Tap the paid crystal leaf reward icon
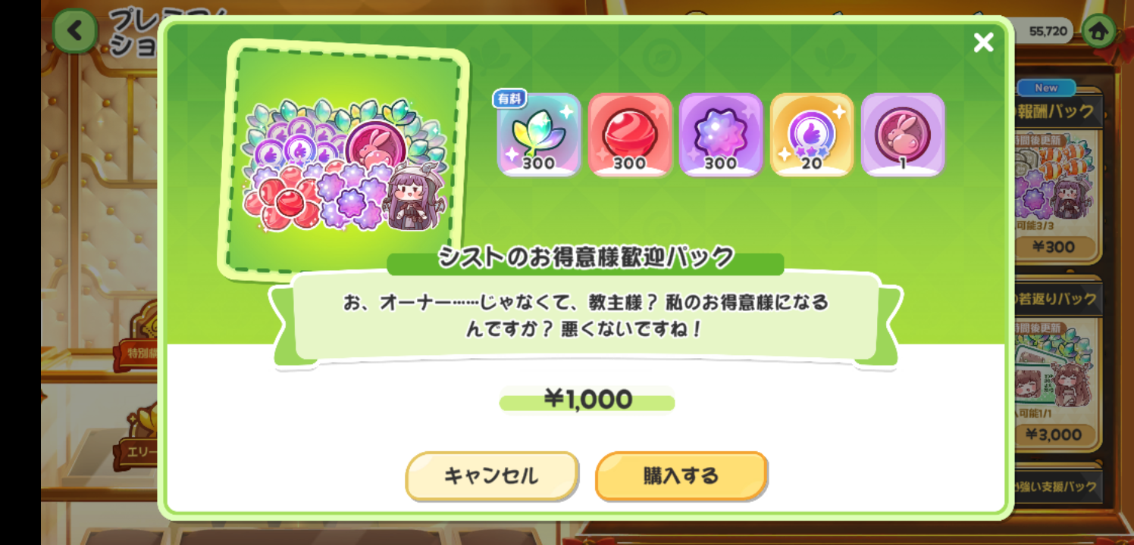This screenshot has width=1134, height=545. (x=538, y=135)
